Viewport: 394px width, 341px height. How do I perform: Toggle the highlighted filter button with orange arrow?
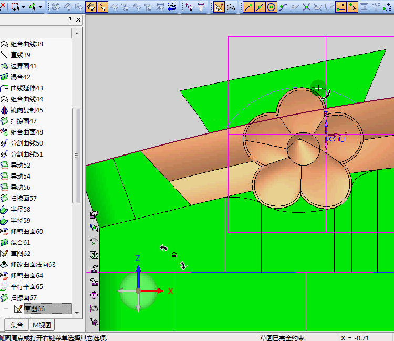(x=90, y=7)
